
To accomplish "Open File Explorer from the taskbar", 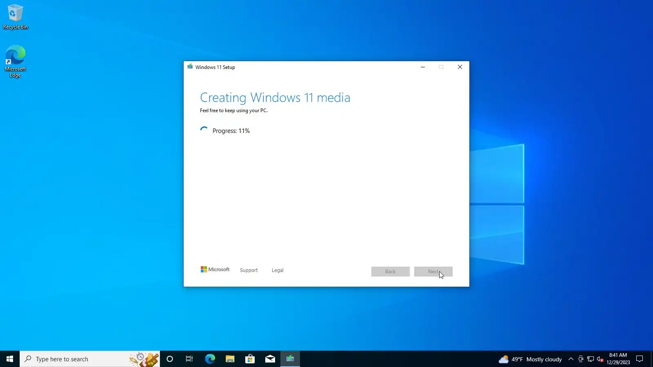I will 230,359.
